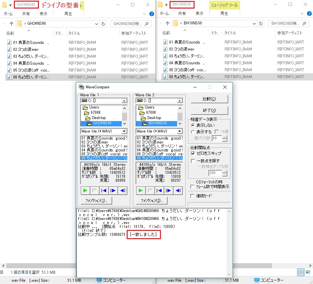Viewport: 313px width, 284px height.
Task: Click search magnifier in GH24NS90 window
Action: (147, 24)
